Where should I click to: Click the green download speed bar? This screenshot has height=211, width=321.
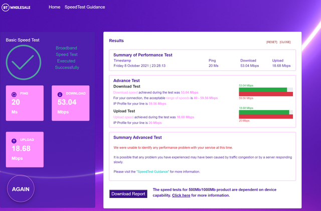pos(263,90)
